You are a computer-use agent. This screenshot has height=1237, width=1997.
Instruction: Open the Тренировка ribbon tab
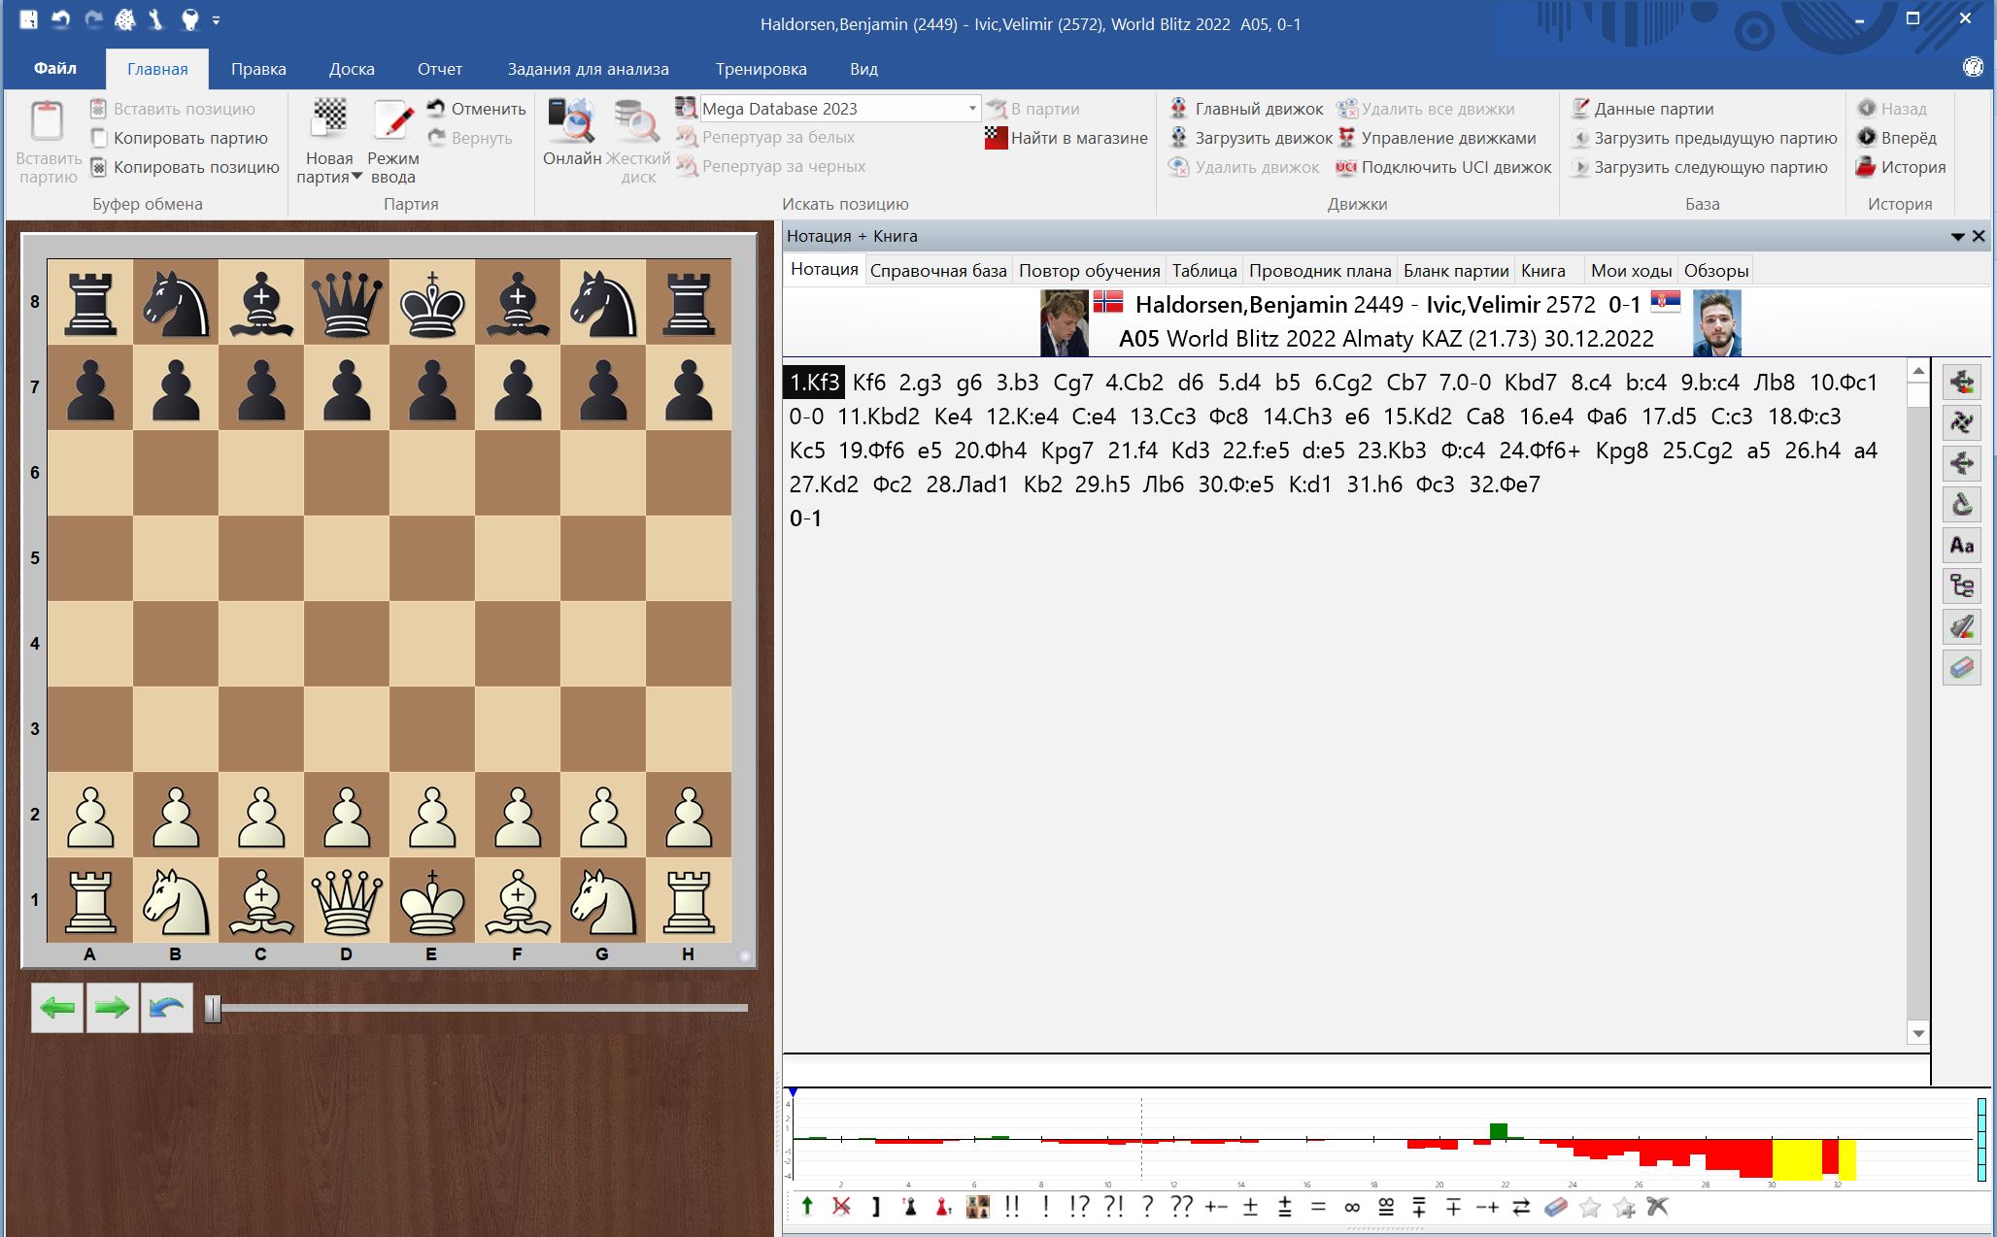pyautogui.click(x=761, y=69)
